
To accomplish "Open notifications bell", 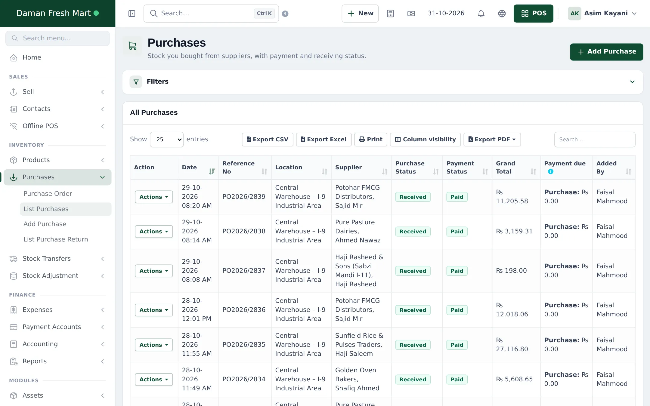I will [x=481, y=14].
